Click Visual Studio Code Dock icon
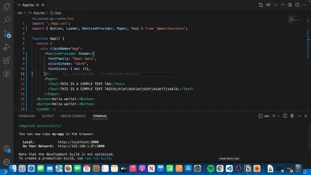 (229, 169)
